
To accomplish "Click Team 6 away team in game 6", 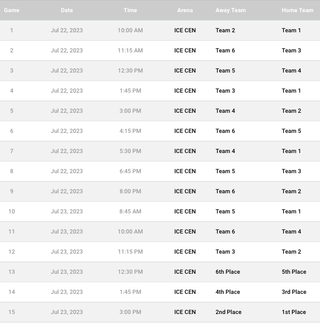I will [225, 131].
